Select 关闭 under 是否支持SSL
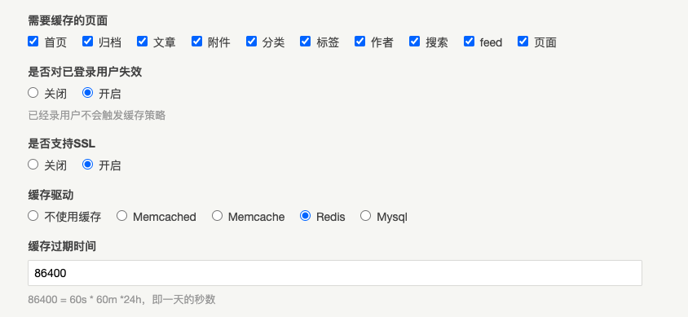Image resolution: width=688 pixels, height=317 pixels. (33, 165)
